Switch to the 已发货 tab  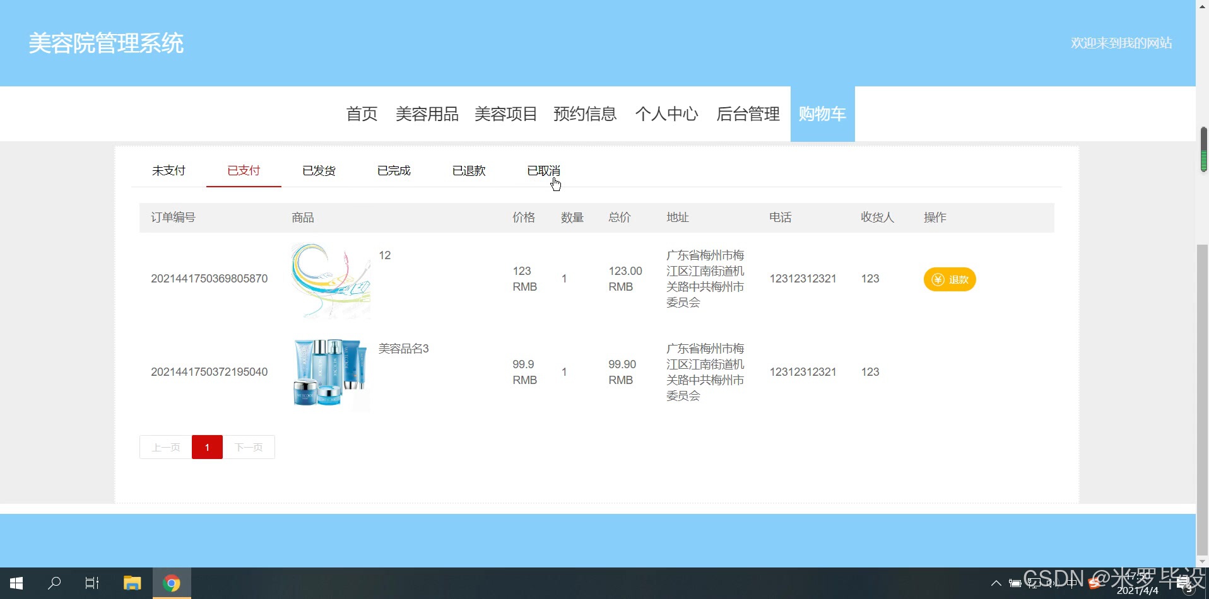pos(319,171)
